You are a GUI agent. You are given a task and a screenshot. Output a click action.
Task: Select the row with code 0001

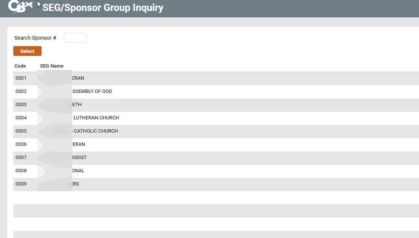click(x=21, y=78)
